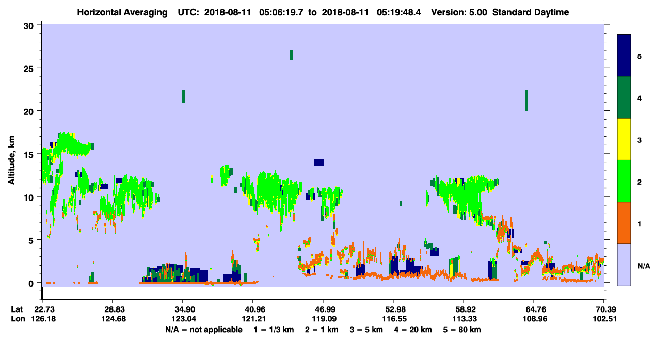Click the 'Horizontal Averaging' title text
The image size is (671, 344).
point(122,12)
